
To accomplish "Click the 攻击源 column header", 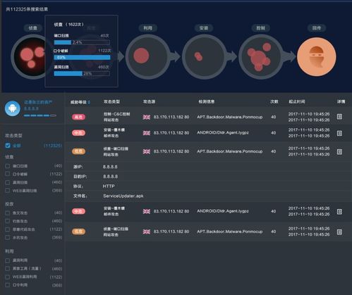I will click(x=149, y=101).
